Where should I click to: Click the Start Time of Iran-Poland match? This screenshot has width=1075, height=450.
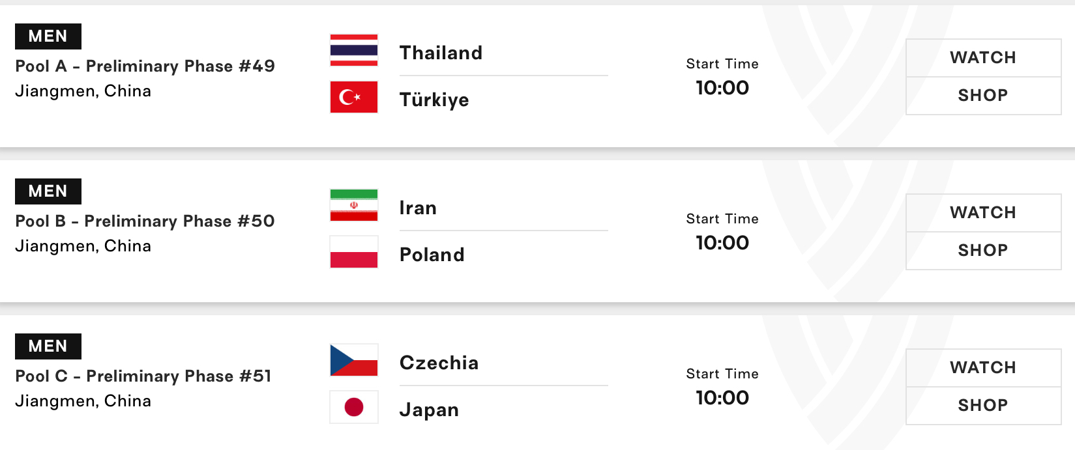coord(722,232)
